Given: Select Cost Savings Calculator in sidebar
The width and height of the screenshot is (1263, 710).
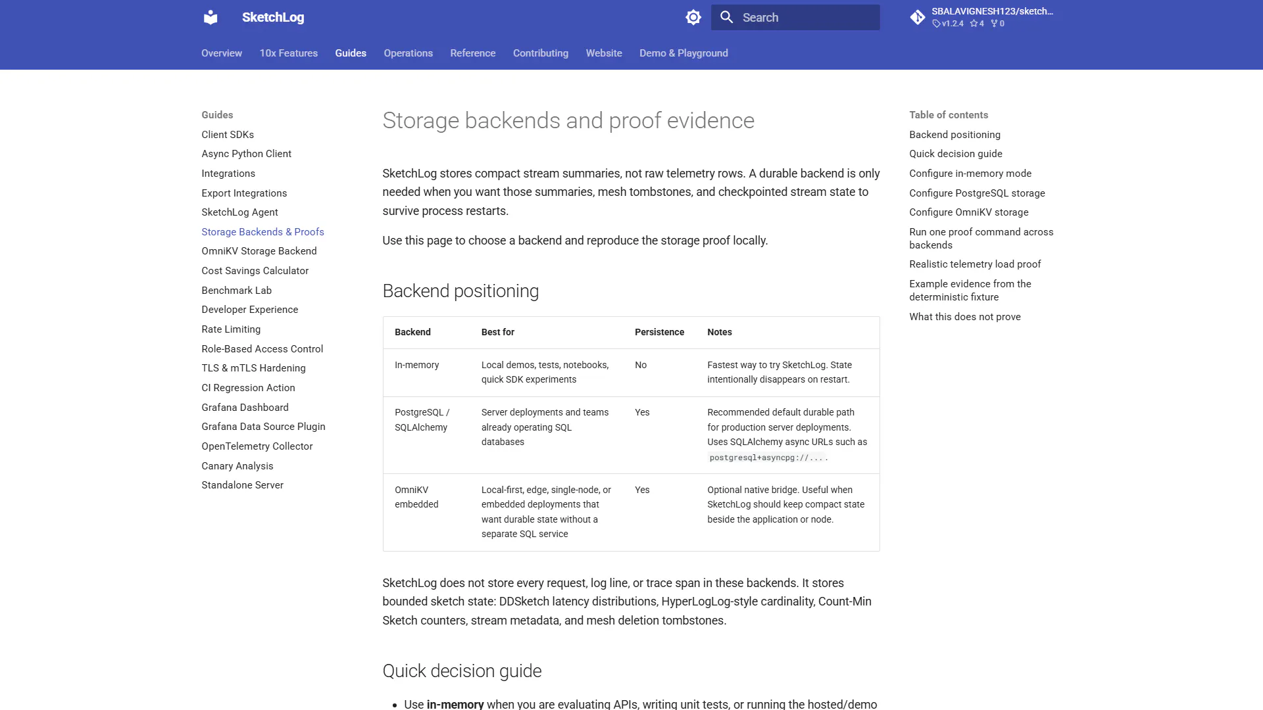Looking at the screenshot, I should (x=255, y=271).
